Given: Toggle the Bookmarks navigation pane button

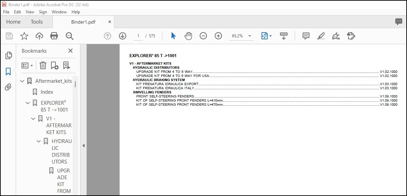Looking at the screenshot, I should pos(8,71).
